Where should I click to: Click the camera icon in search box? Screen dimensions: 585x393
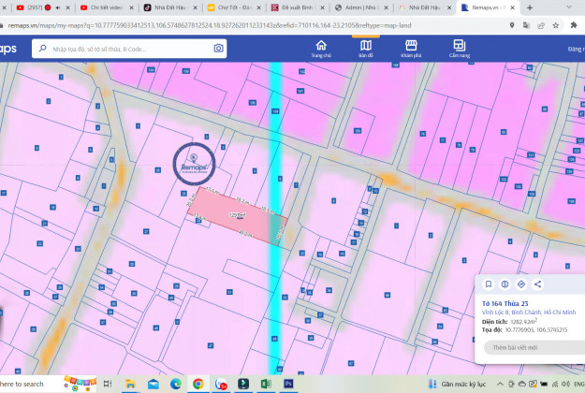219,49
